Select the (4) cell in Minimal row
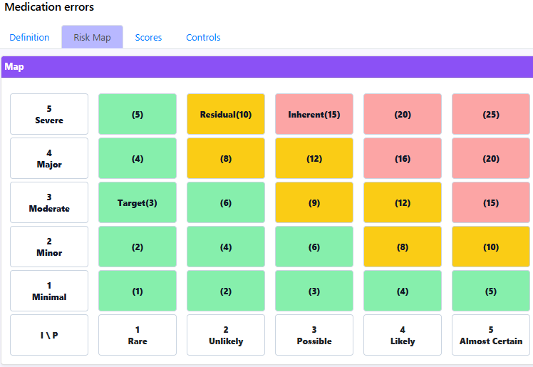The image size is (533, 367). point(403,291)
